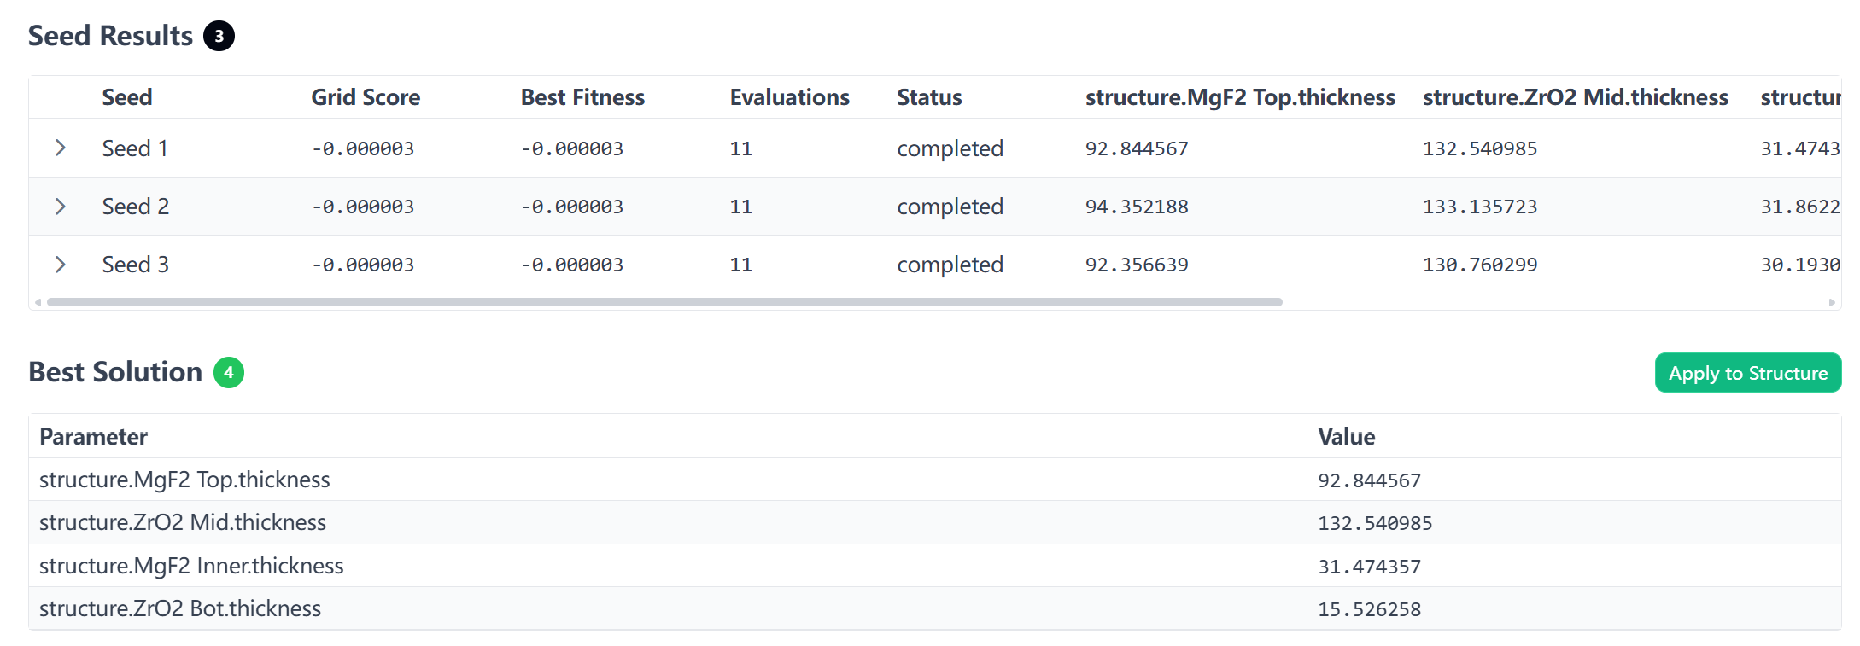1860x646 pixels.
Task: Click the Parameter column header
Action: (93, 437)
